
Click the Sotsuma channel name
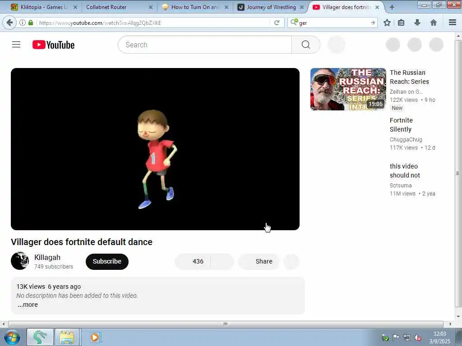coord(401,185)
